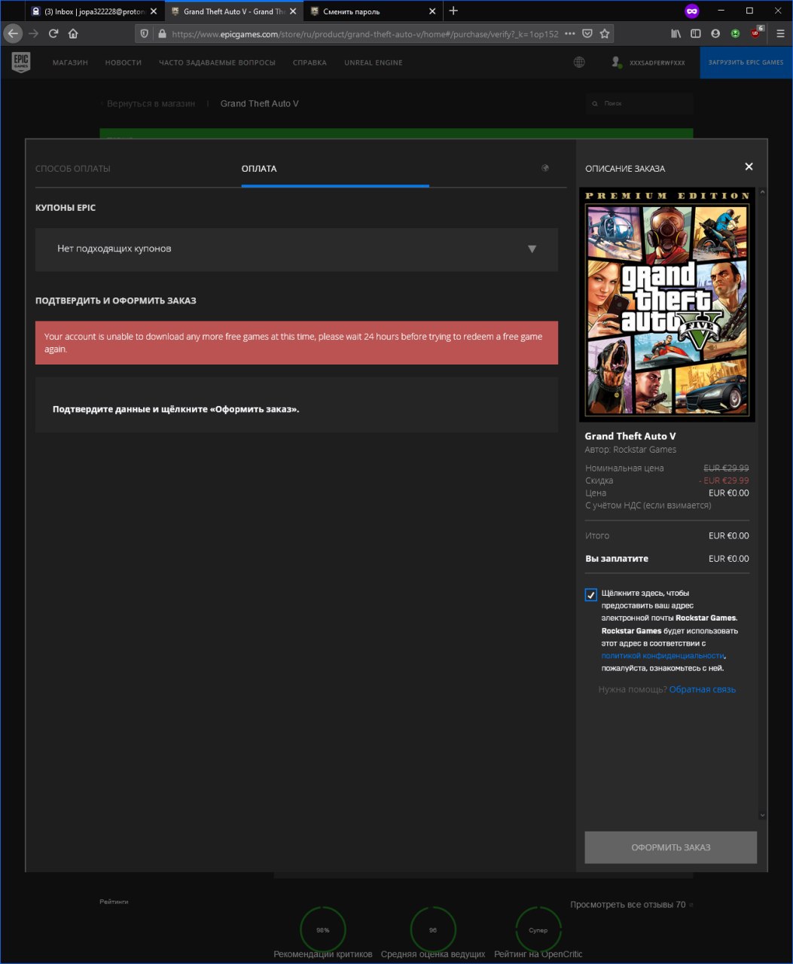Screen dimensions: 793x964
Task: Click Просмотреть все отзывы 70 link
Action: (x=630, y=905)
